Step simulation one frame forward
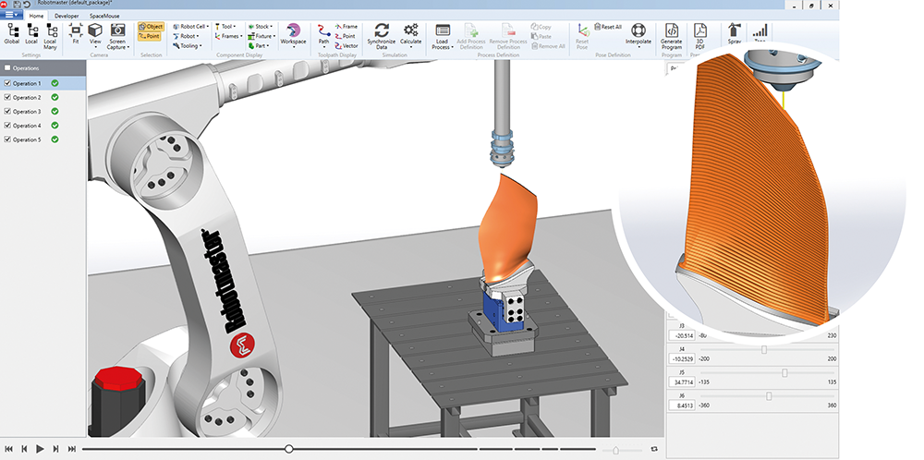The width and height of the screenshot is (924, 460). coord(55,449)
